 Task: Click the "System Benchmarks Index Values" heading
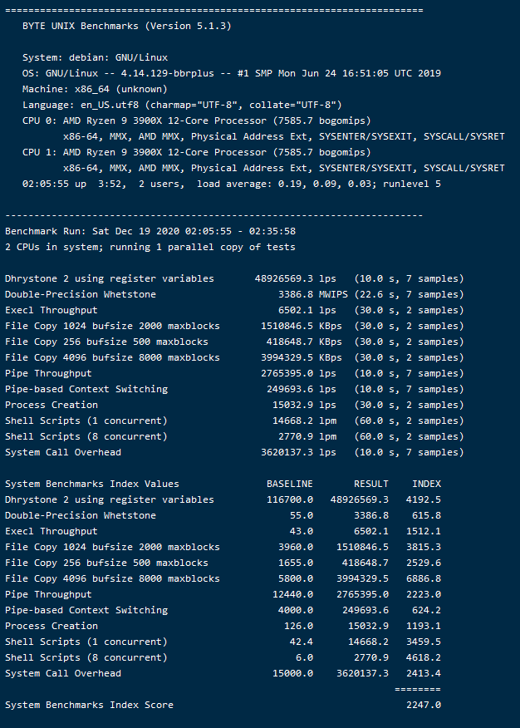(x=91, y=484)
